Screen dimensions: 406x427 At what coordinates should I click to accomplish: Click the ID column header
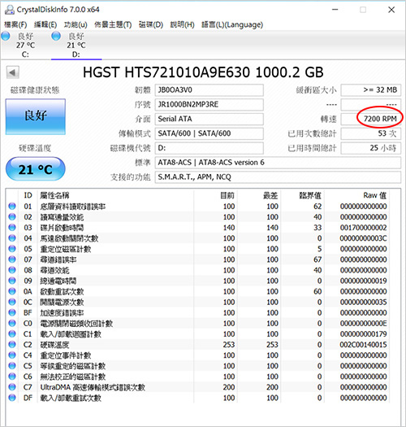[x=28, y=195]
